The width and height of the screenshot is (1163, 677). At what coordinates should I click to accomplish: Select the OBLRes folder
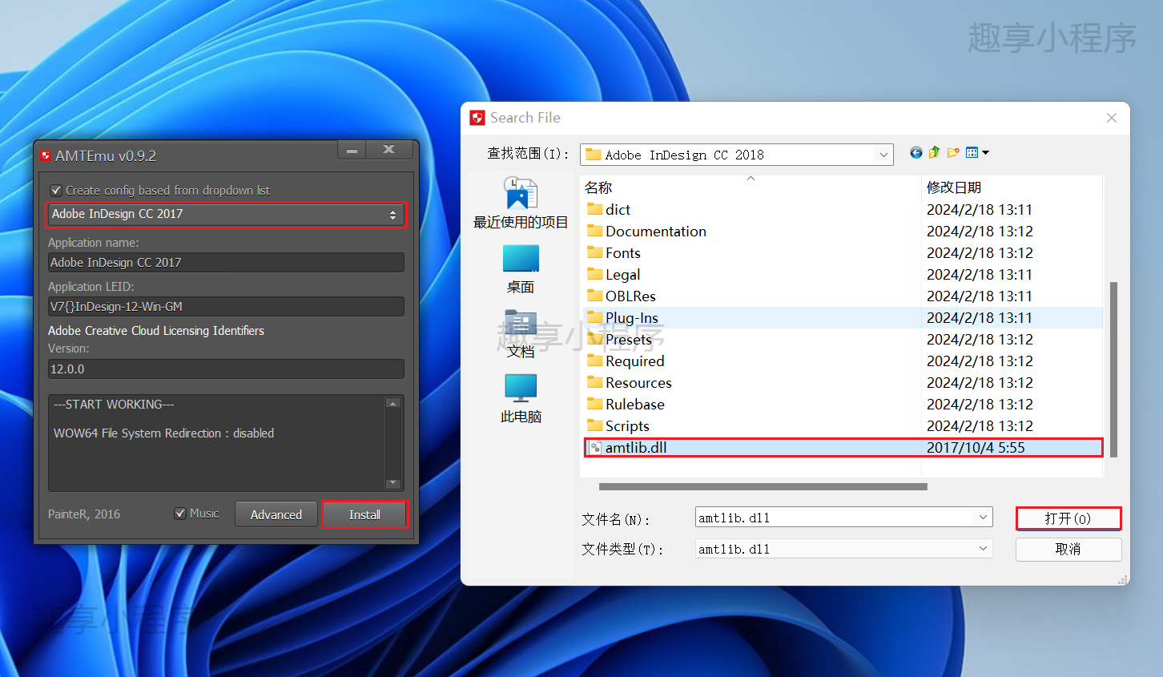(x=622, y=296)
